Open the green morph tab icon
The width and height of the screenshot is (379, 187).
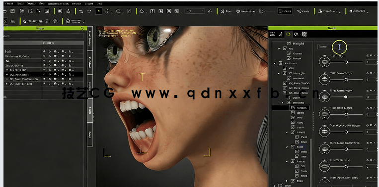pyautogui.click(x=288, y=34)
